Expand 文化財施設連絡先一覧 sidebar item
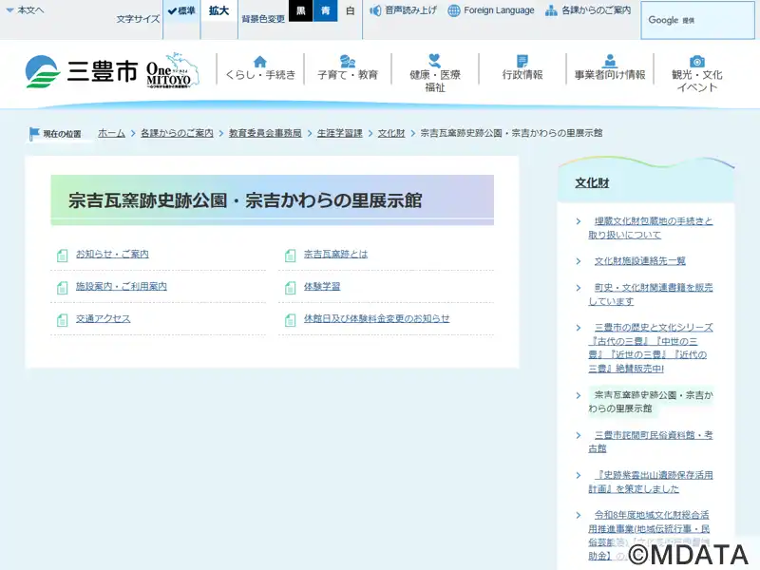The height and width of the screenshot is (570, 760). tap(639, 261)
